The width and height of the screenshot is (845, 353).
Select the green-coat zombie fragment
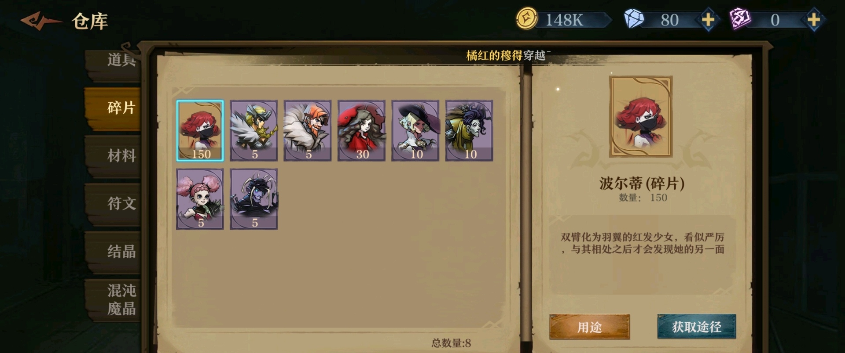(469, 130)
